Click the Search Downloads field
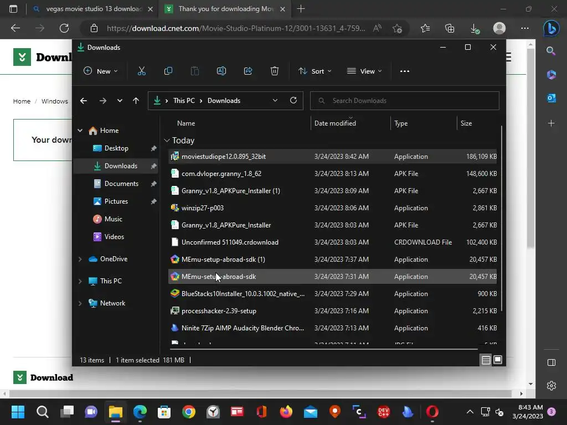 point(405,101)
